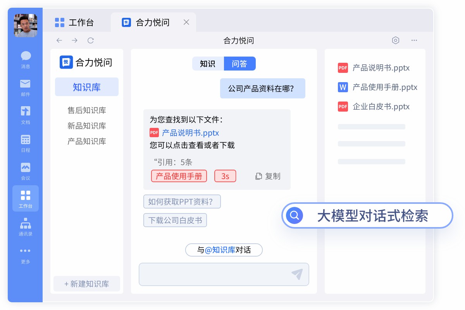The height and width of the screenshot is (310, 465).
Task: Click the 3s citation badge
Action: (225, 176)
